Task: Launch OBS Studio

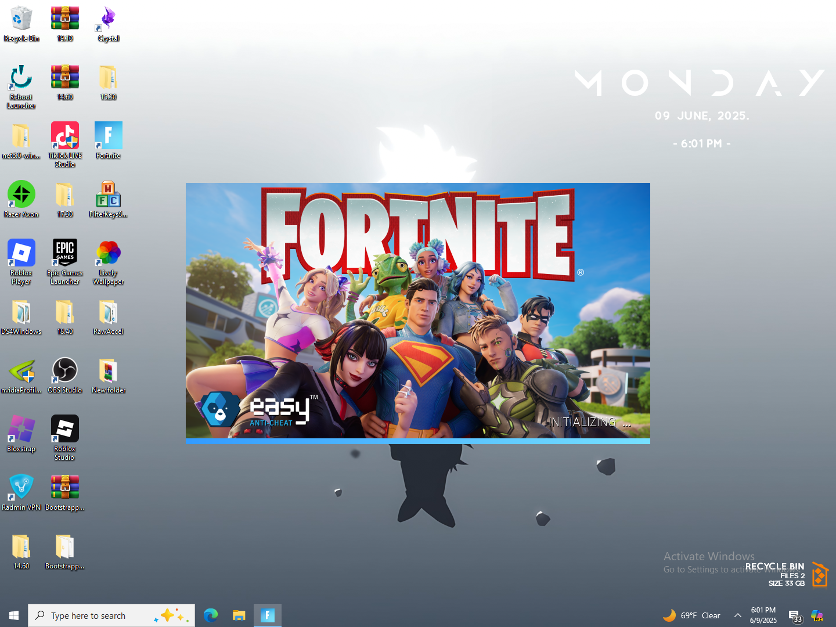Action: coord(65,376)
